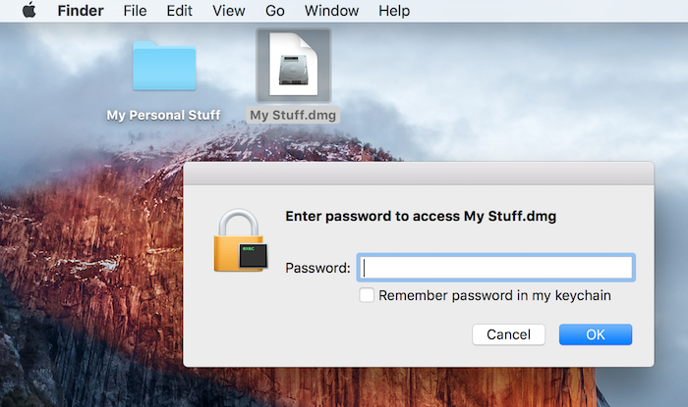
Task: Click the dialog heading about My Stuff.dmg
Action: 421,216
